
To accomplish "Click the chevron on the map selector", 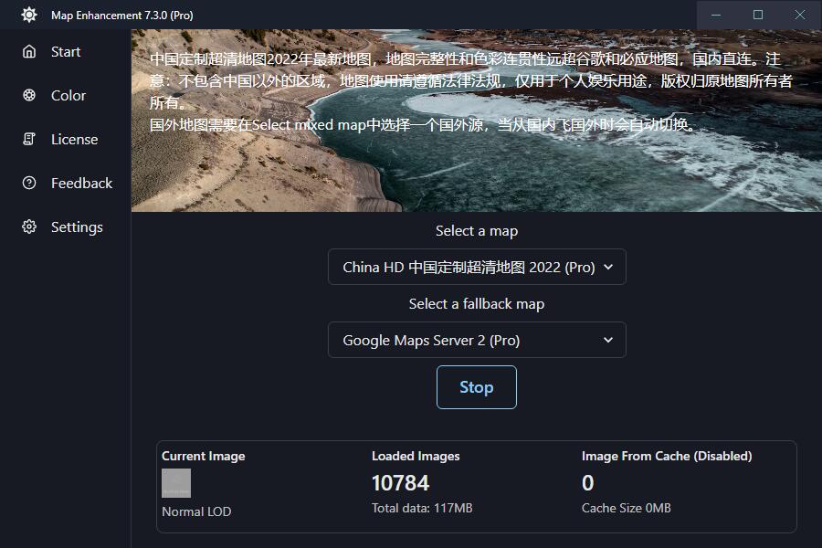I will [611, 267].
